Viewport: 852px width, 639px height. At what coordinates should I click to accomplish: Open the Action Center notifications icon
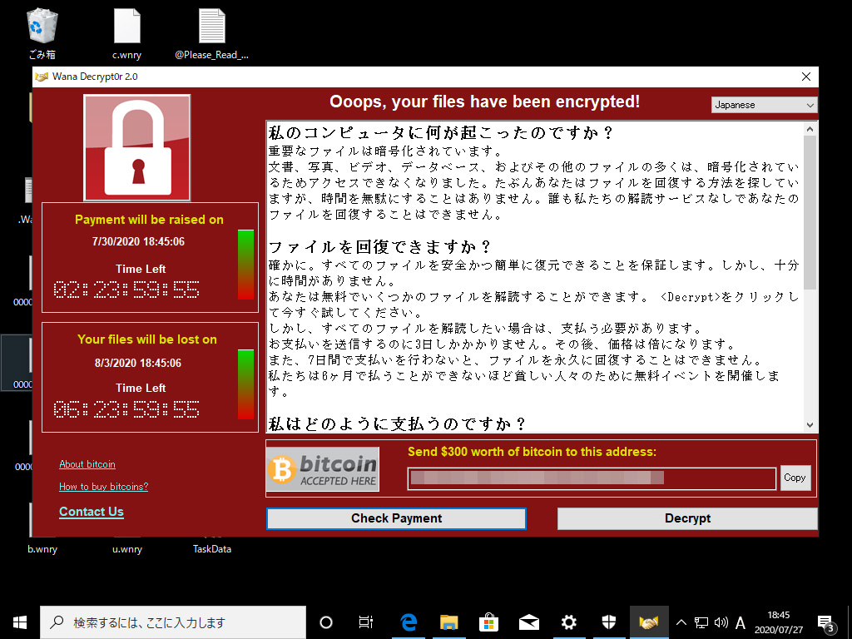pos(826,622)
